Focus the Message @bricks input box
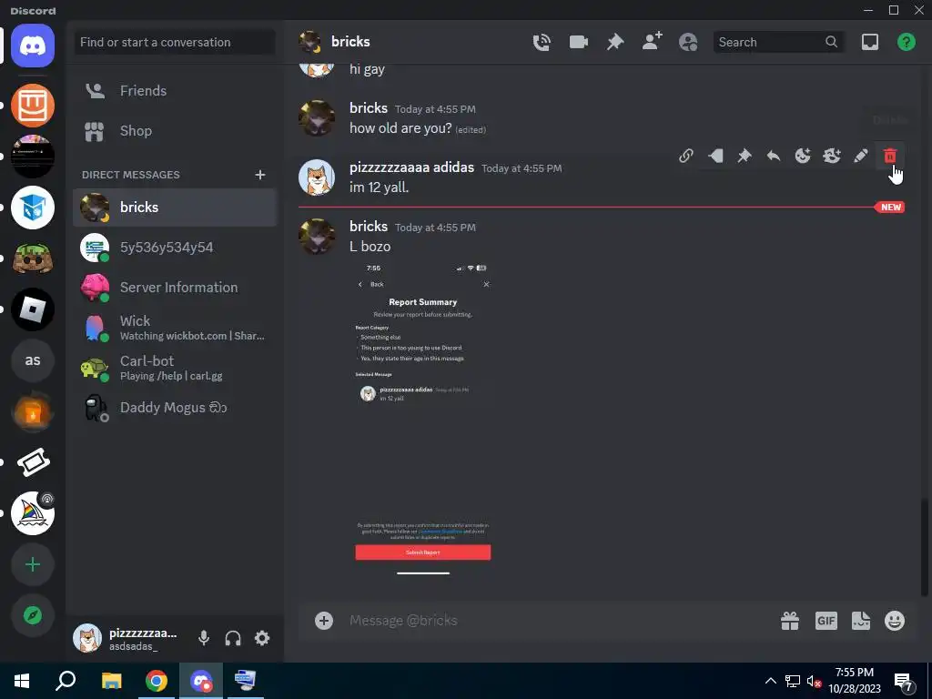 pyautogui.click(x=559, y=621)
